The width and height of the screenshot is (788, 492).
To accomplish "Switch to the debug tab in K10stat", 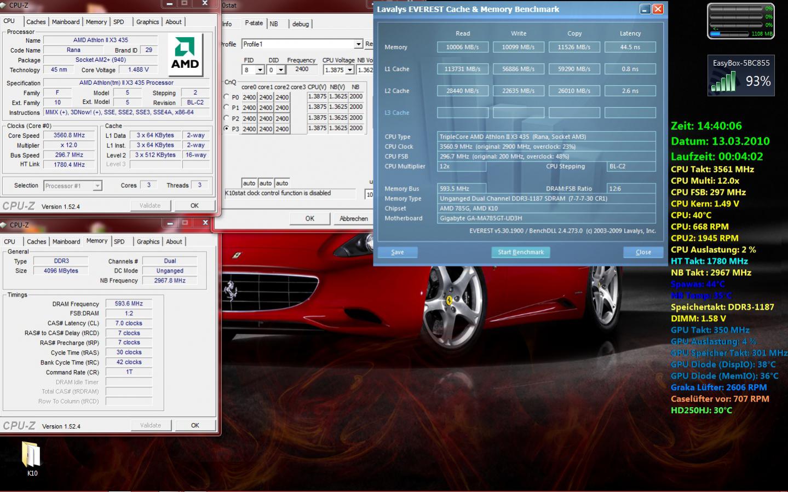I will click(x=301, y=24).
